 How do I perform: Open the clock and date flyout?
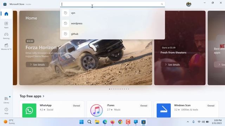pos(217,122)
